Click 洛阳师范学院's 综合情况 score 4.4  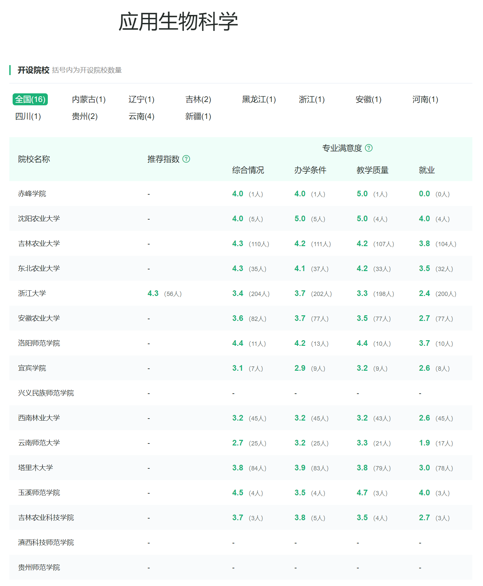pyautogui.click(x=238, y=343)
